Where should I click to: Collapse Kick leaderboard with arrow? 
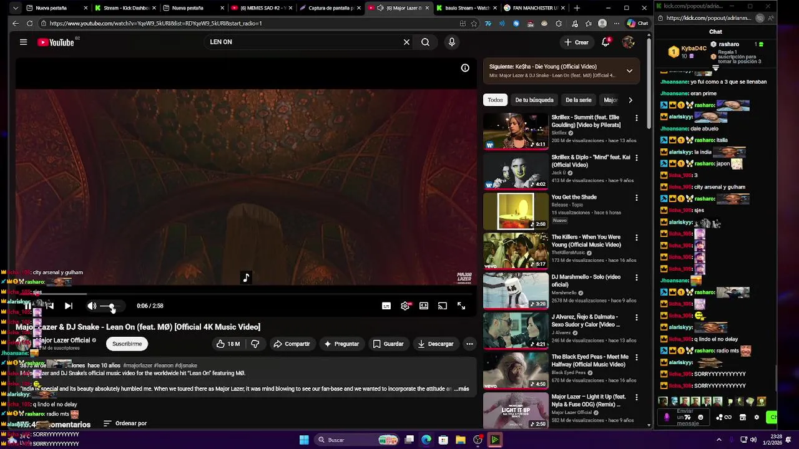click(715, 67)
